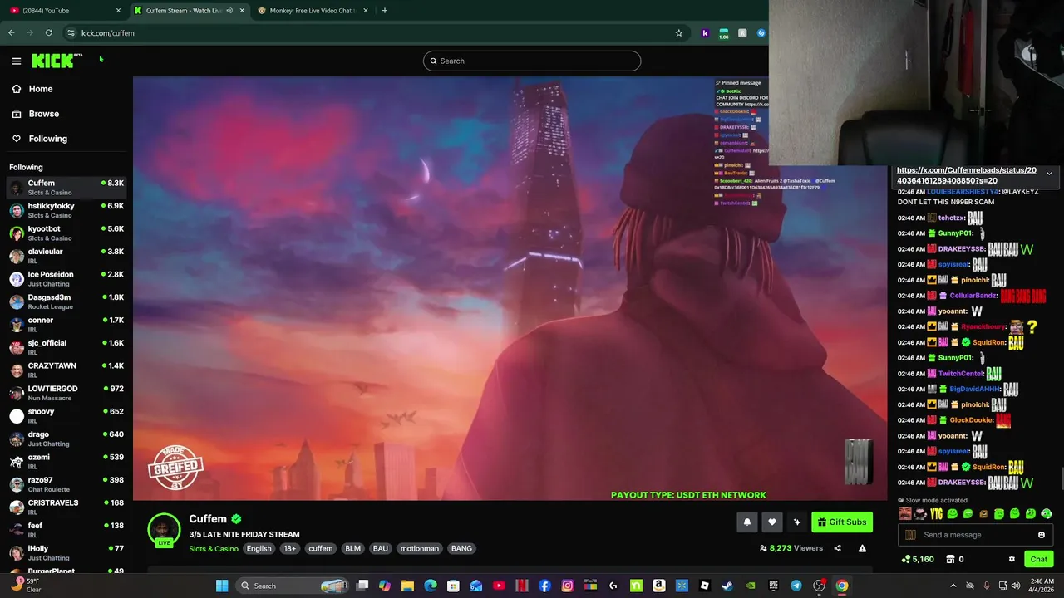Click the KICK logo
1064x598 pixels.
tap(57, 61)
